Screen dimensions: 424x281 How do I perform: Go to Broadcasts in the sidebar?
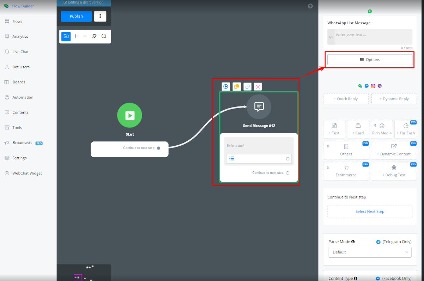pyautogui.click(x=22, y=143)
